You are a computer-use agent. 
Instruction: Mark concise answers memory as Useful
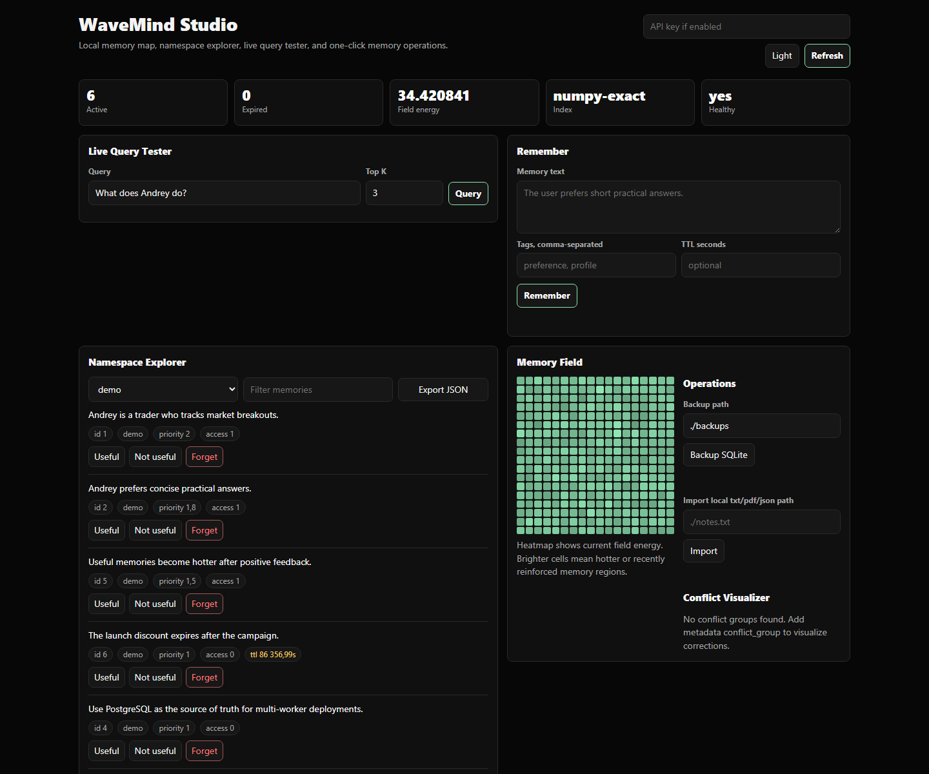(x=106, y=530)
